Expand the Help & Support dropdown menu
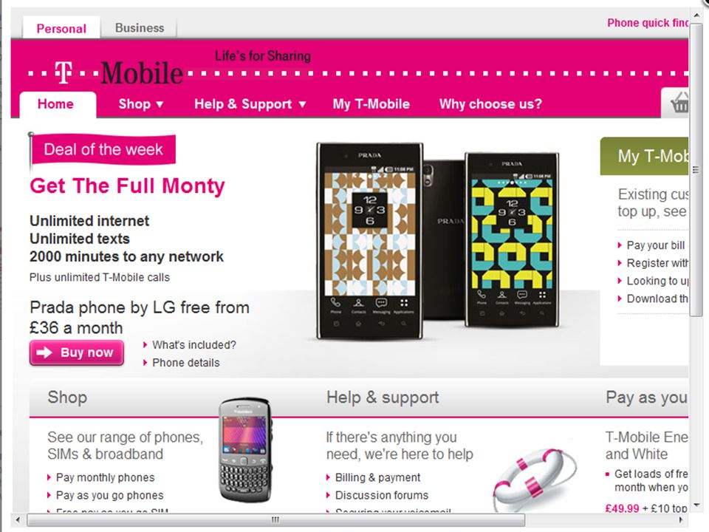The width and height of the screenshot is (709, 532). [x=250, y=104]
